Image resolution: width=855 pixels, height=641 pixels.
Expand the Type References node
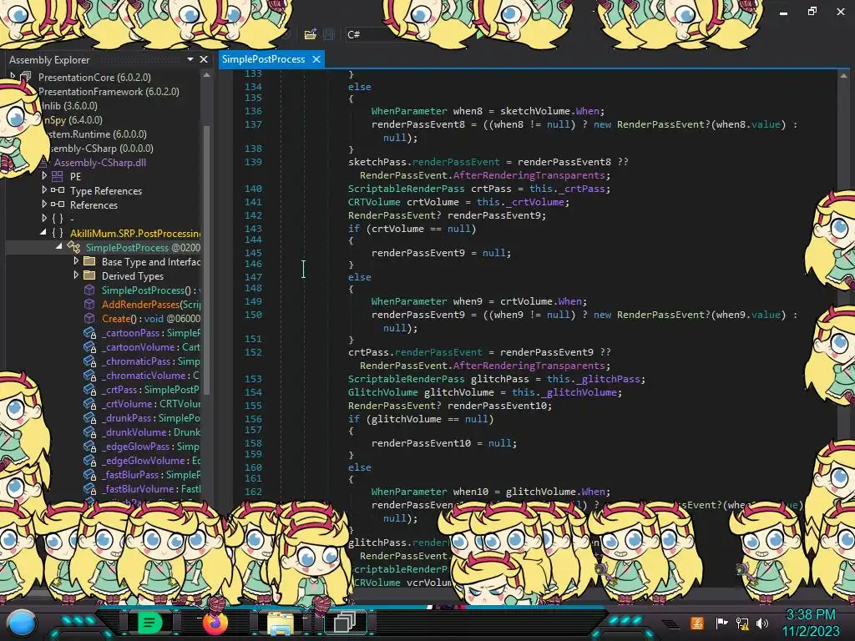44,189
